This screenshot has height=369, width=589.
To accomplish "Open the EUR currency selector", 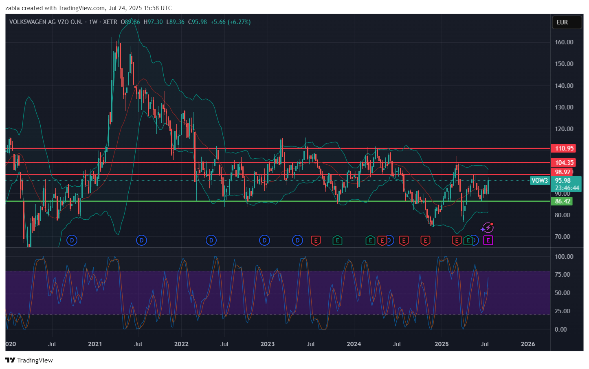I will (567, 22).
